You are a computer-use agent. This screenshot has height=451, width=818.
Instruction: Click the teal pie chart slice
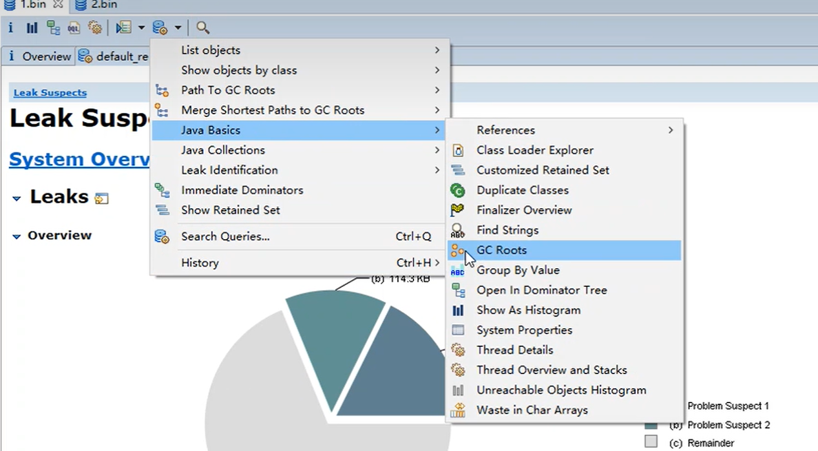pyautogui.click(x=336, y=342)
